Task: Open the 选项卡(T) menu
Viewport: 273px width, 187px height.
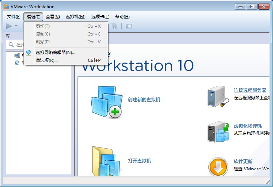Action: point(100,17)
